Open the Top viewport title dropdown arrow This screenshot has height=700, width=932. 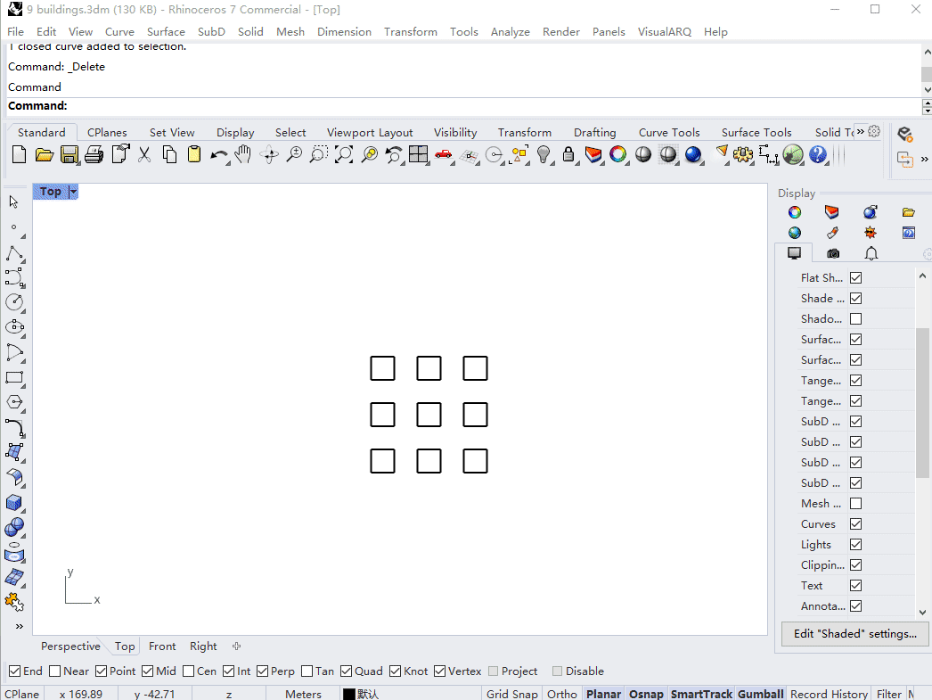click(x=73, y=192)
